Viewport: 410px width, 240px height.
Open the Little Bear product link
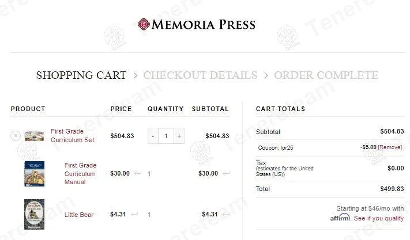79,215
